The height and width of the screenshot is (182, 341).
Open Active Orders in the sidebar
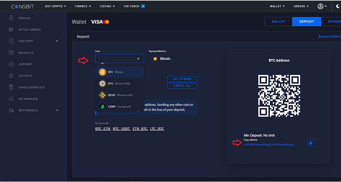(x=30, y=30)
